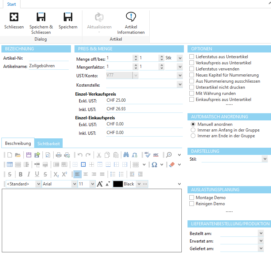The height and width of the screenshot is (253, 271).
Task: Apply superscript formatting
Action: click(x=64, y=174)
